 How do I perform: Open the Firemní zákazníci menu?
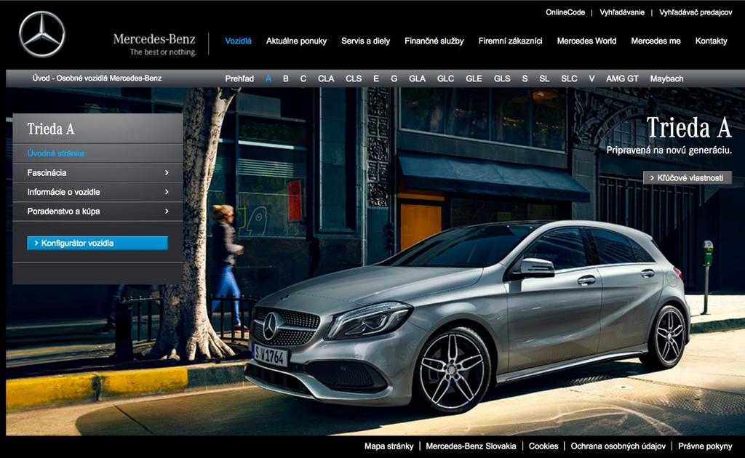pyautogui.click(x=510, y=41)
